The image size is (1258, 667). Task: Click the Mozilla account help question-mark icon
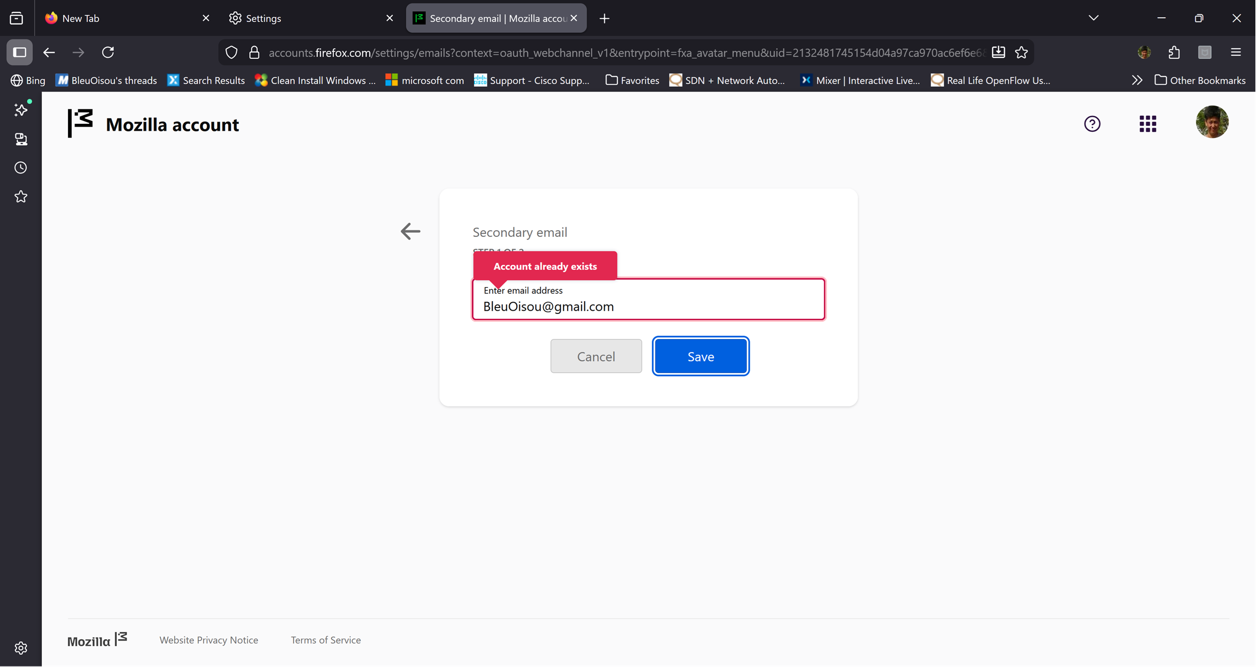[x=1092, y=124]
